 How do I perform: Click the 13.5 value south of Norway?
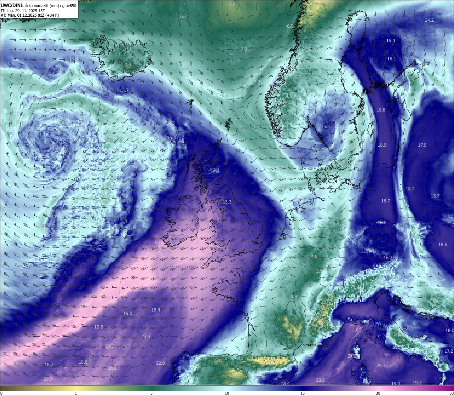pyautogui.click(x=297, y=149)
